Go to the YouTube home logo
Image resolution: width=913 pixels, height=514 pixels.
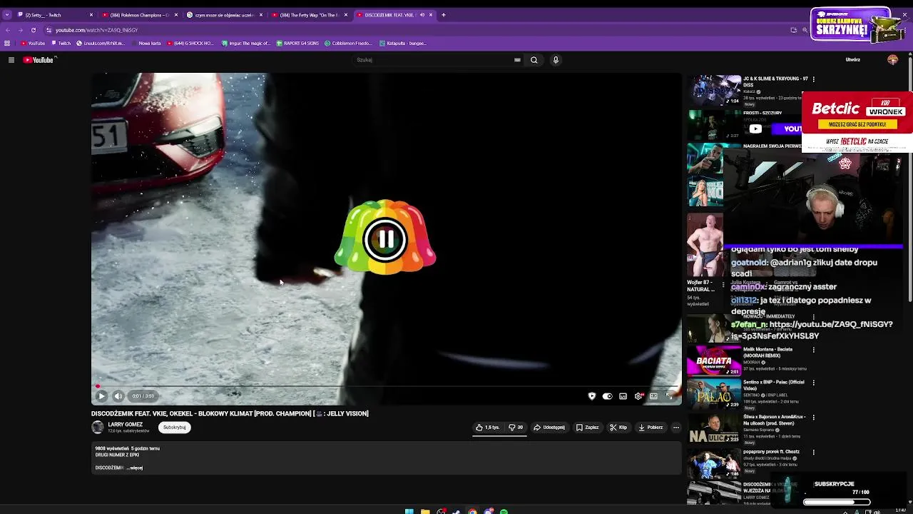(39, 60)
